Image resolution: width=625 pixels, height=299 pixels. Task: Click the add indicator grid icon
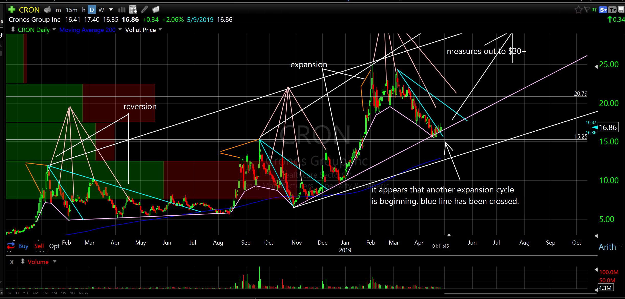[x=133, y=10]
